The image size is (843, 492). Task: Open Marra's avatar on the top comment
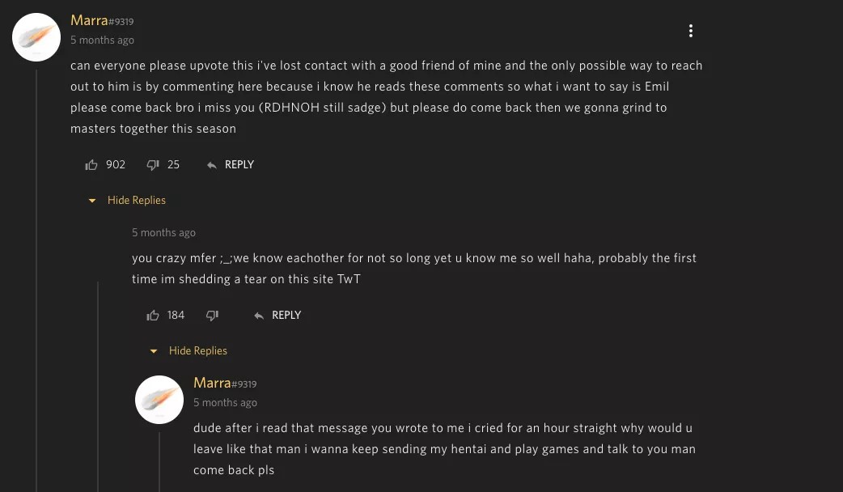tap(36, 37)
